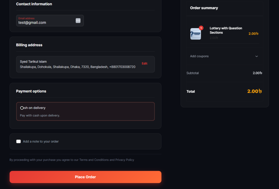Open the Terms and Conditions link
This screenshot has height=189, width=279.
tap(94, 160)
